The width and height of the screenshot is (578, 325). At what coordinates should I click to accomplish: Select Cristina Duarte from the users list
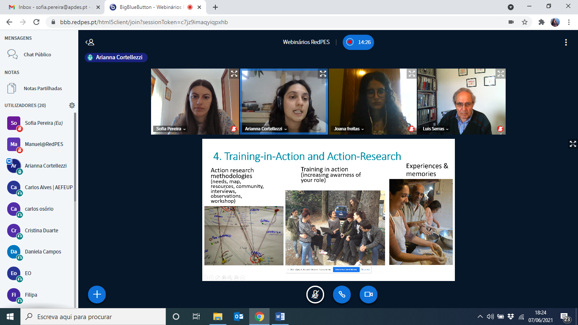[x=40, y=230]
